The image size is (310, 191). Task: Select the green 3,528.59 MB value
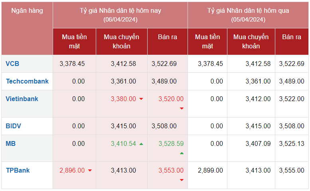[171, 143]
